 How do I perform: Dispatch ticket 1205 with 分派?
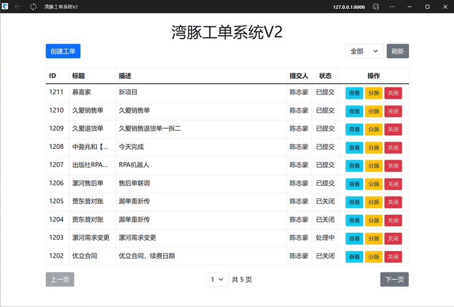coord(373,202)
